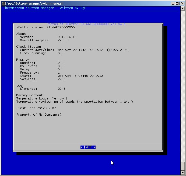Click the vertical scrollbar thumb
186x176 pixels.
coord(183,166)
